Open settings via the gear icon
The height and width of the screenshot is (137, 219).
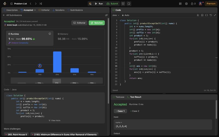[186, 4]
